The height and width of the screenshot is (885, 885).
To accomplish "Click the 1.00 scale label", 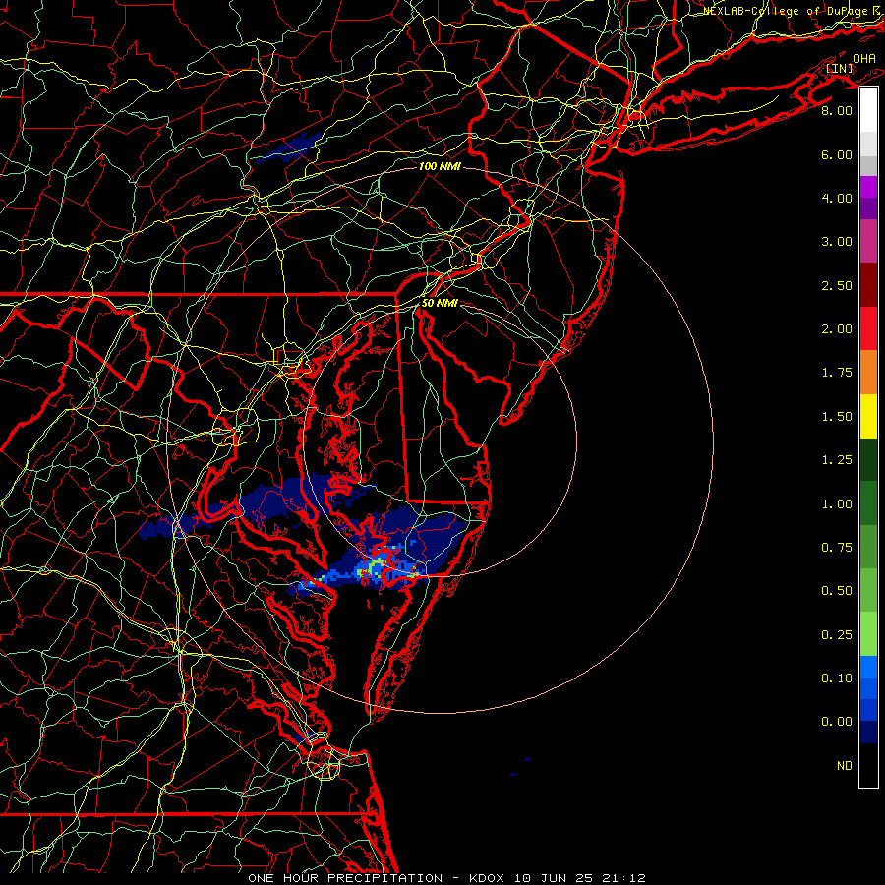I will 837,504.
